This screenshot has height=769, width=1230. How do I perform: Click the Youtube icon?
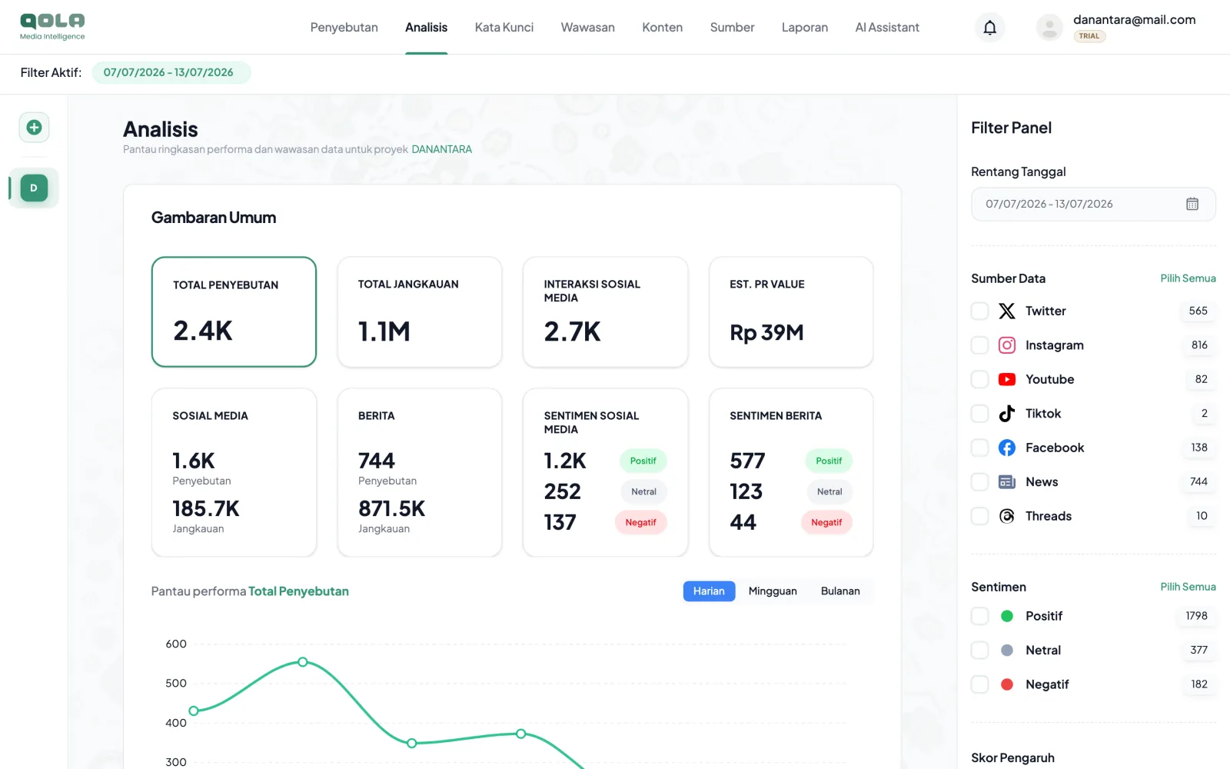click(1007, 379)
